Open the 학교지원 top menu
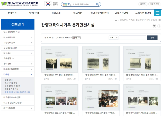162x116 pixels. (78, 13)
